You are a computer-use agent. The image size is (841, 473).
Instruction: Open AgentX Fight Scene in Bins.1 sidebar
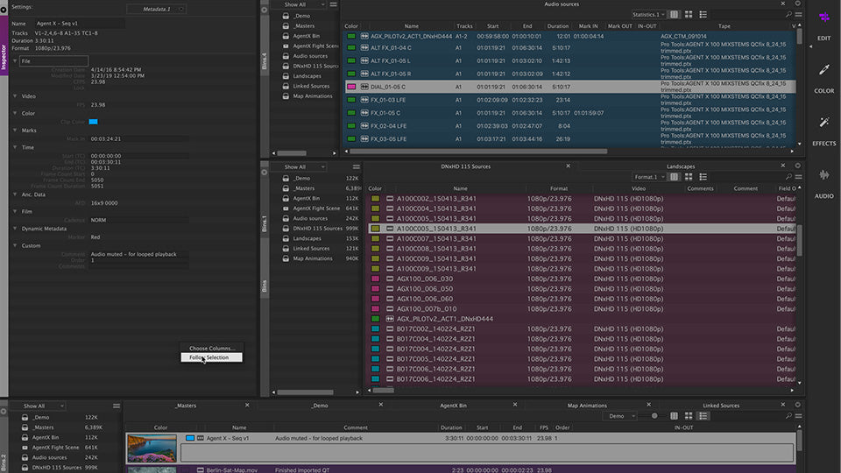316,208
